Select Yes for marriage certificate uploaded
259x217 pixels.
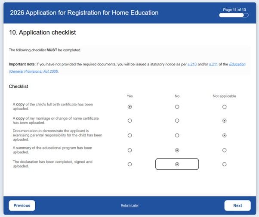(130, 121)
